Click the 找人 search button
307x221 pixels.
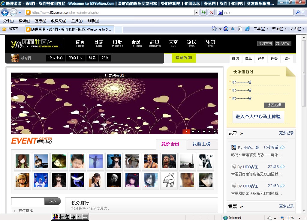pyautogui.click(x=53, y=201)
